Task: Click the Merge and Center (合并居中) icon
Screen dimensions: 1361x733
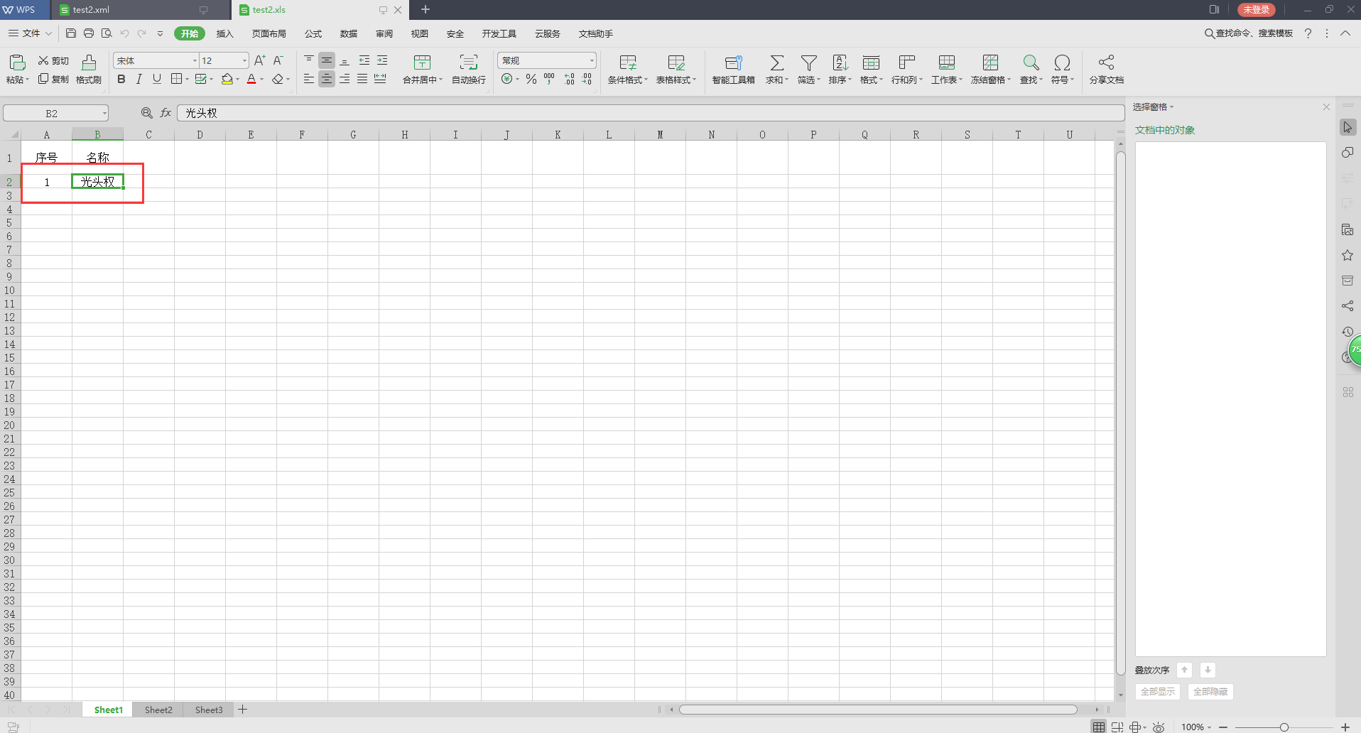Action: pos(422,63)
